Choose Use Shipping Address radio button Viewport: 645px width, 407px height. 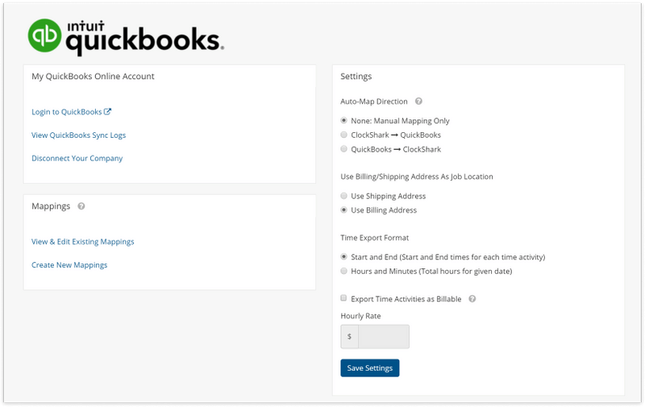coord(344,196)
